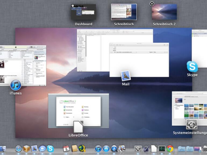The height and width of the screenshot is (155, 207).
Task: Launch Google Chrome from the Dock
Action: 170,149
